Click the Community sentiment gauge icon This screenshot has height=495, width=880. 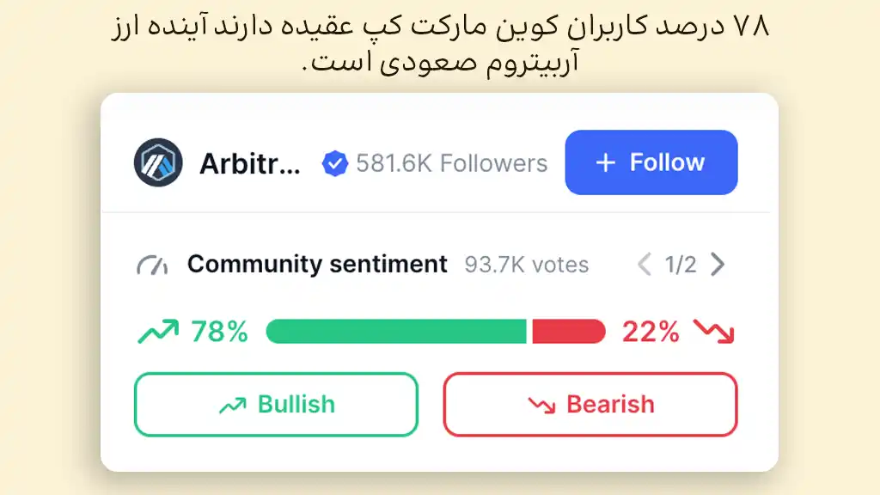pyautogui.click(x=152, y=265)
